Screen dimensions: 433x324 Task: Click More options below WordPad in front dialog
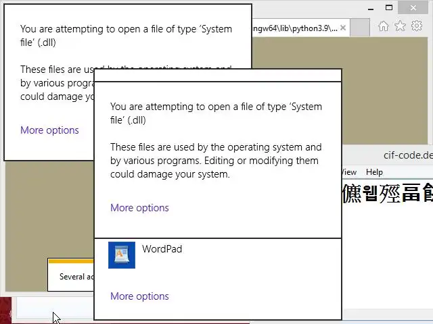[x=139, y=296]
